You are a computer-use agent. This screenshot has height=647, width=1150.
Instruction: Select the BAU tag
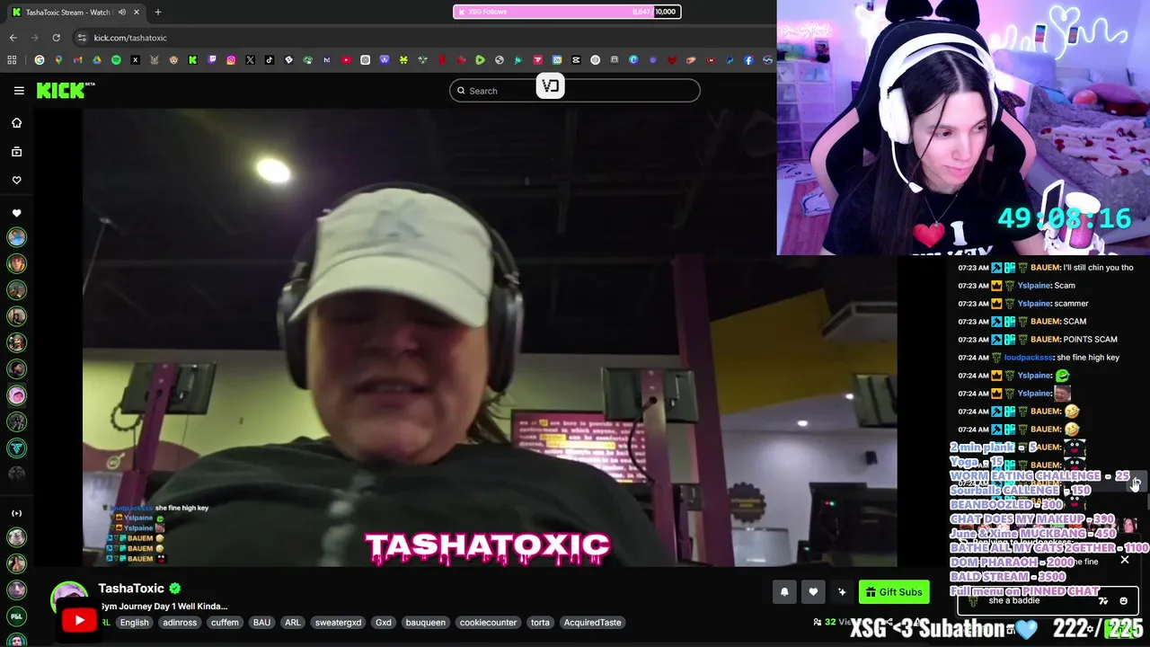tap(261, 622)
